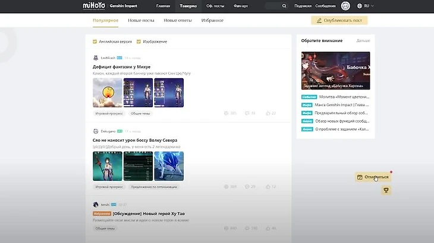Click views icon on Сяо не наносит урон post
This screenshot has width=434, height=243.
tap(226, 187)
